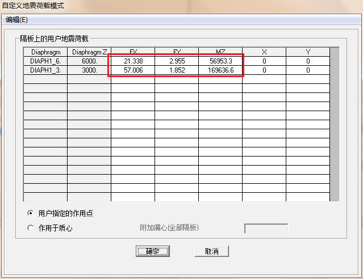Image resolution: width=363 pixels, height=279 pixels.
Task: Click FX cell with value 21.338
Action: coord(133,61)
